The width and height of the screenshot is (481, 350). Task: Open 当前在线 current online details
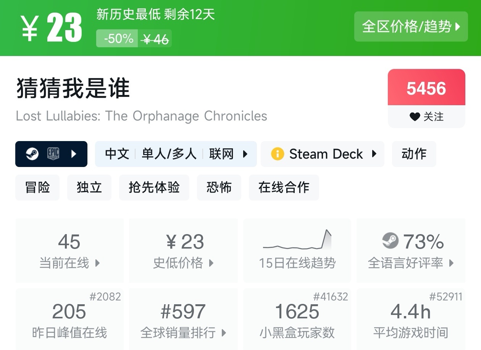[69, 250]
